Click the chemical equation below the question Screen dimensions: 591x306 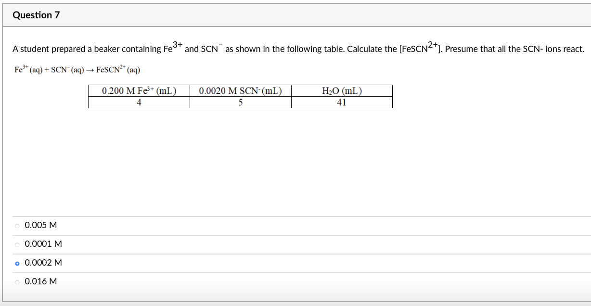(77, 69)
